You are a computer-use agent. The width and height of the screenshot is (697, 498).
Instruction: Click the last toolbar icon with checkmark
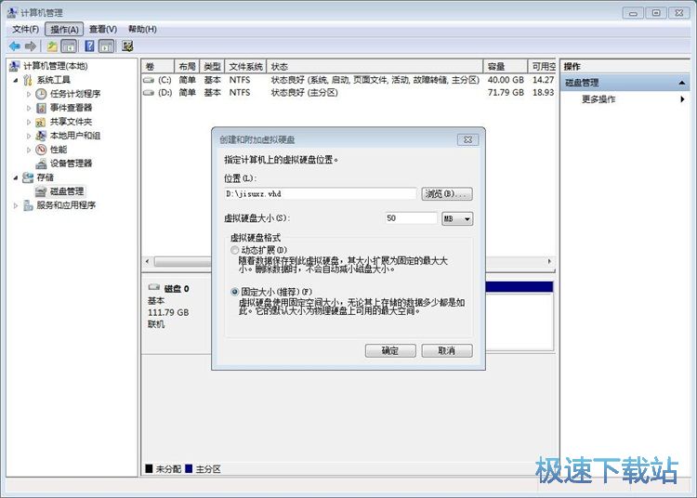127,46
